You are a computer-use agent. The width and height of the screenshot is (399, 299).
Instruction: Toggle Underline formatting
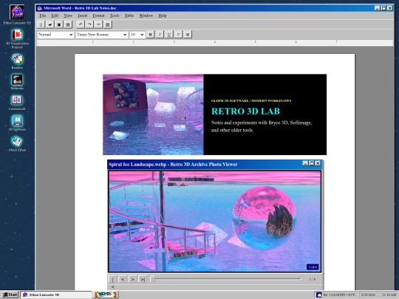click(x=168, y=34)
